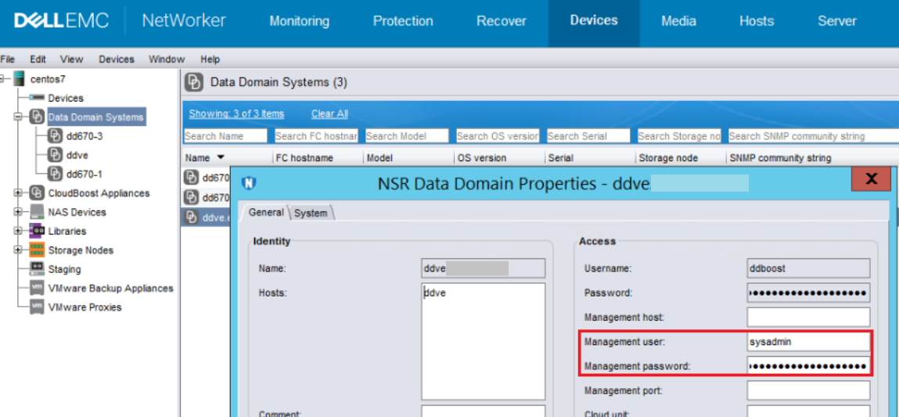The image size is (899, 417).
Task: Click the NAS Devices icon
Action: click(37, 212)
